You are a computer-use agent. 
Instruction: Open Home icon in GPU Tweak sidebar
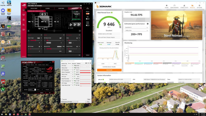pos(24,10)
